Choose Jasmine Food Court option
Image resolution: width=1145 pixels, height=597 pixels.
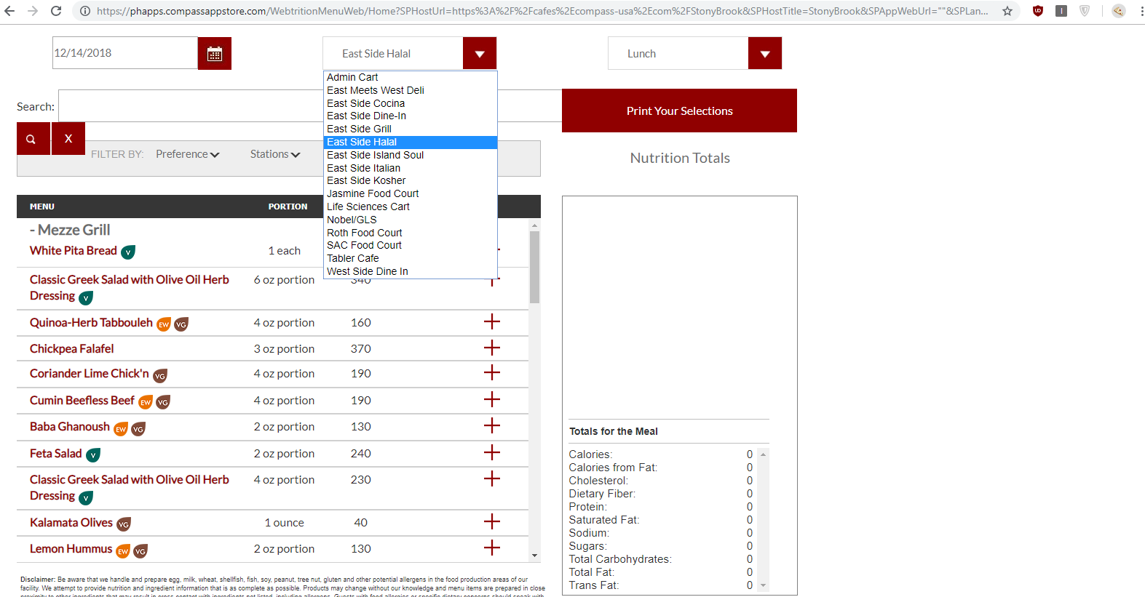pyautogui.click(x=411, y=193)
